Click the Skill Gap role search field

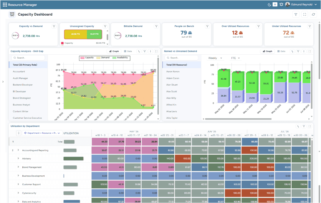28,58
